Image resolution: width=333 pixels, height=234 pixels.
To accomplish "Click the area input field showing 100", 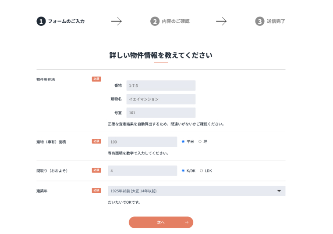I will (142, 142).
